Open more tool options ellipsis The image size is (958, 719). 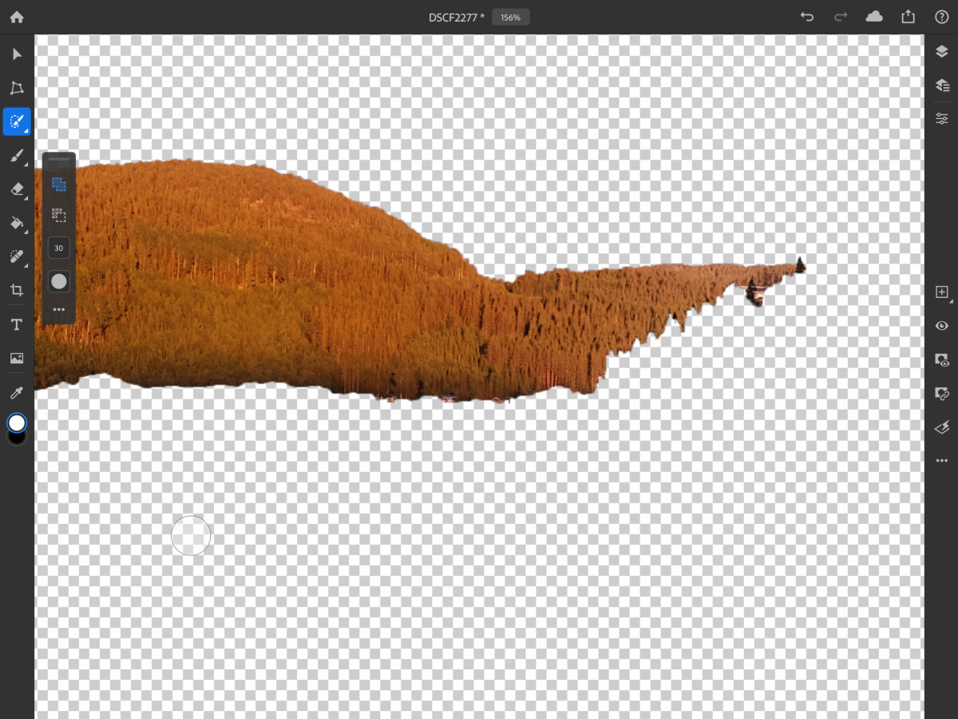tap(59, 309)
